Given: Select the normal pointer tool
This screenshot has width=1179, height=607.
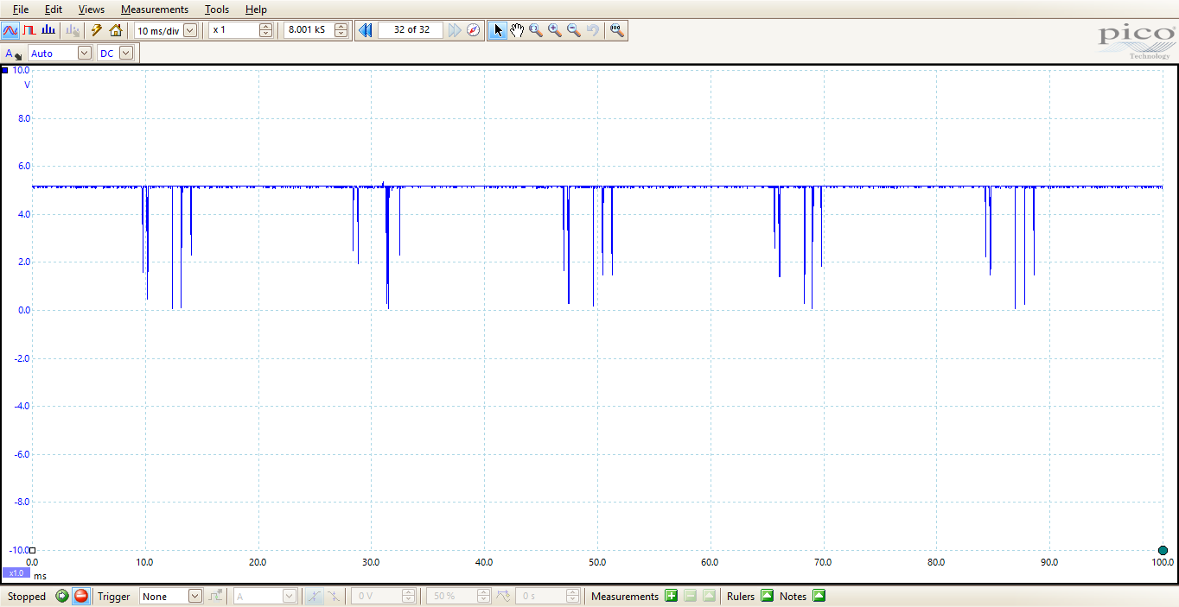Looking at the screenshot, I should (x=498, y=30).
